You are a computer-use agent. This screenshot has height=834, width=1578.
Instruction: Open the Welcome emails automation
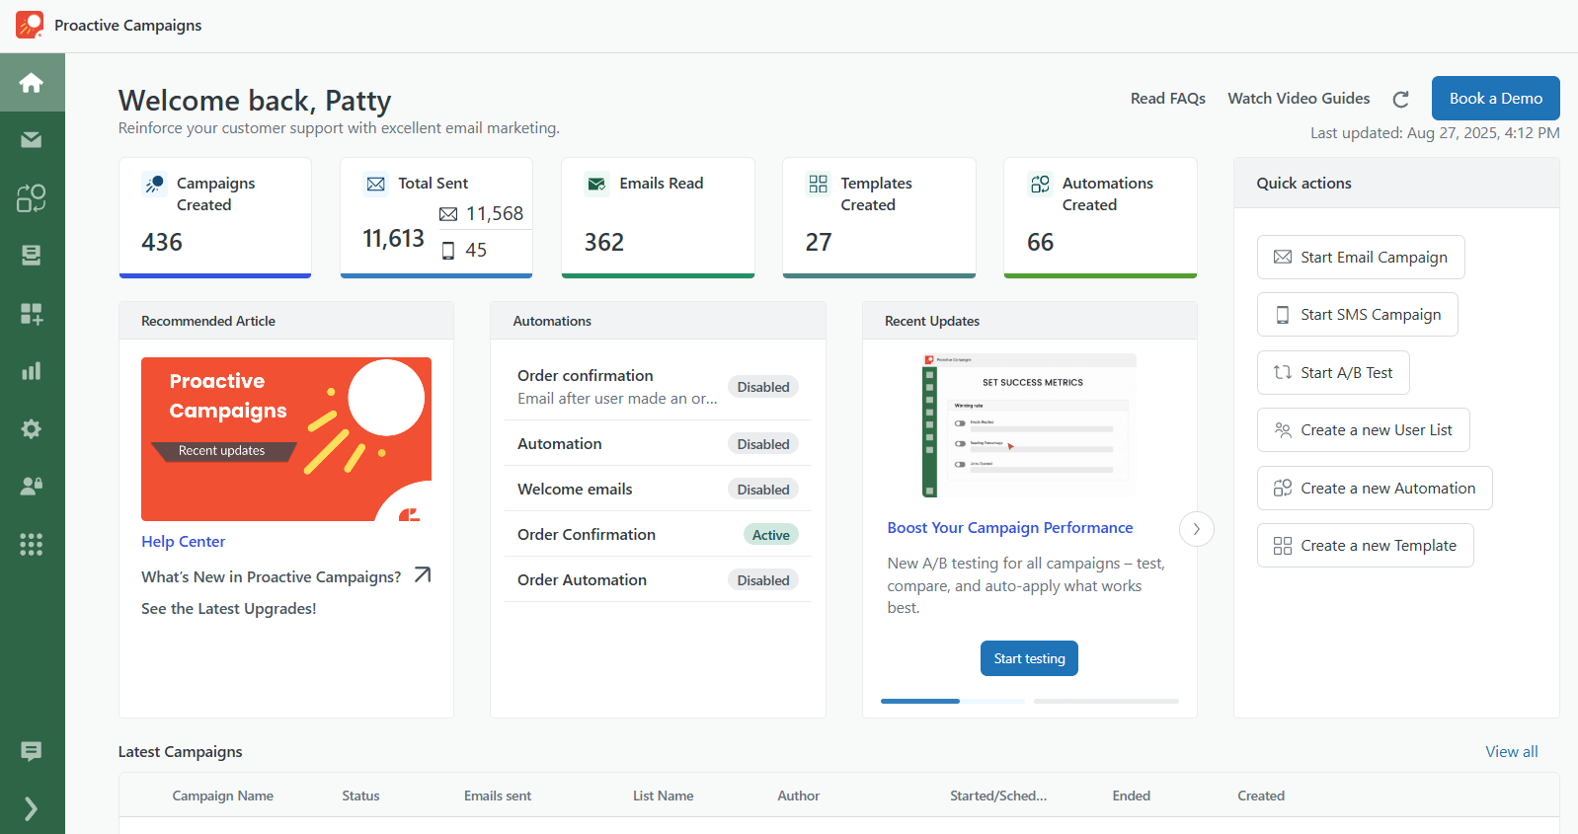658,489
